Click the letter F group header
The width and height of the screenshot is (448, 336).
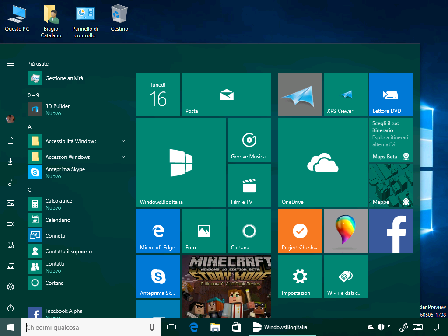[29, 300]
